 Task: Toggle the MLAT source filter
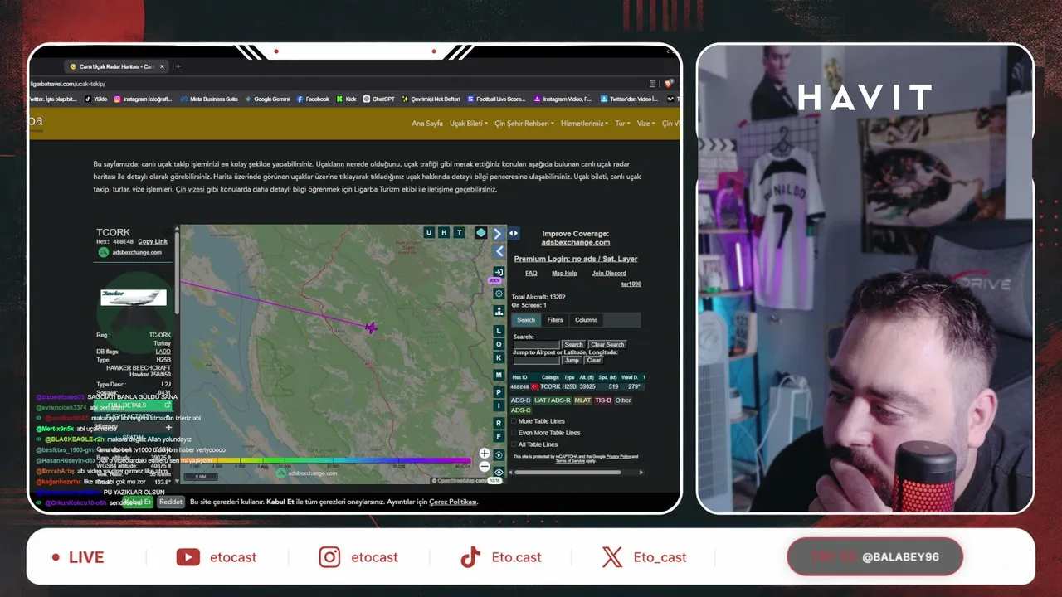click(582, 400)
